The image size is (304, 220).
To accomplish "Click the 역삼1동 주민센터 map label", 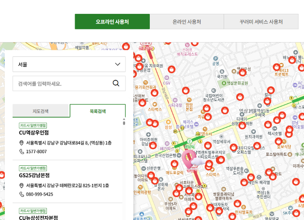I will (263, 194).
